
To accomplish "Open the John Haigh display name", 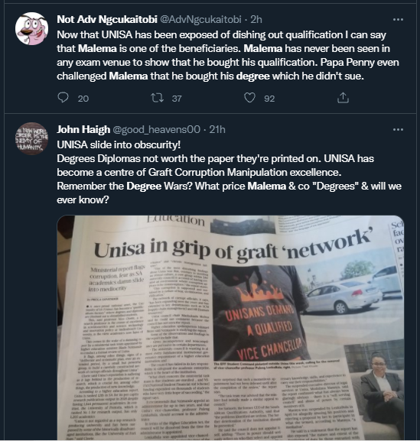I will pyautogui.click(x=83, y=129).
